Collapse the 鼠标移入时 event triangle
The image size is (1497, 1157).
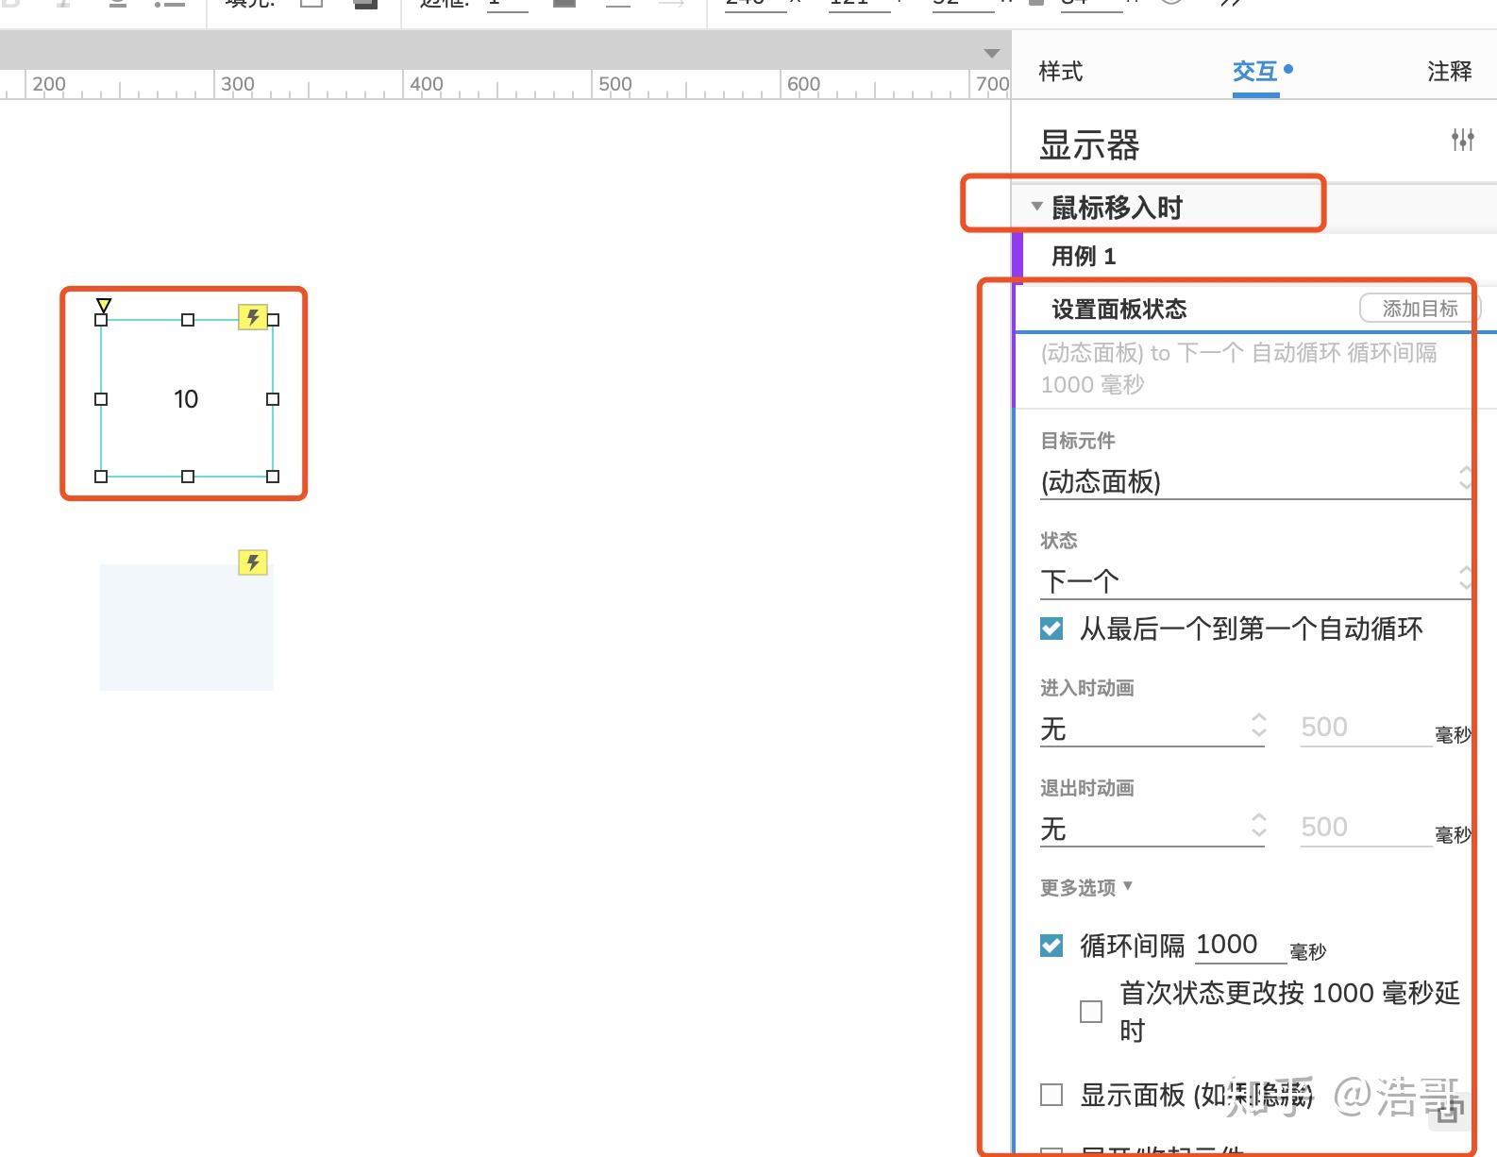coord(1036,206)
